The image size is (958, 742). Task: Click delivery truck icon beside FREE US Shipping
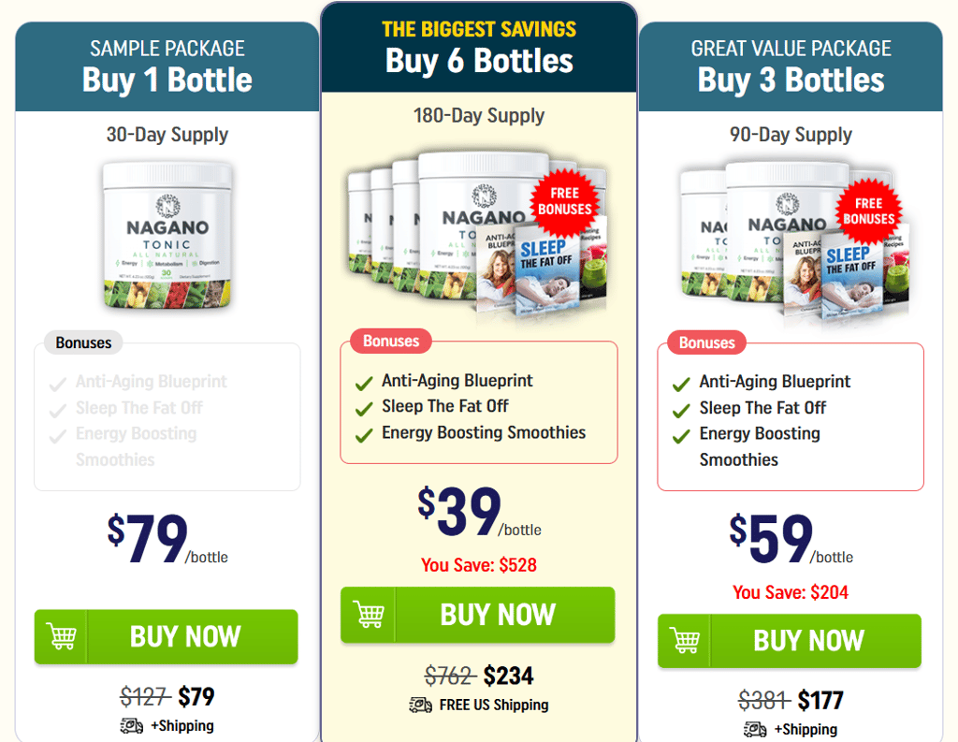point(420,705)
